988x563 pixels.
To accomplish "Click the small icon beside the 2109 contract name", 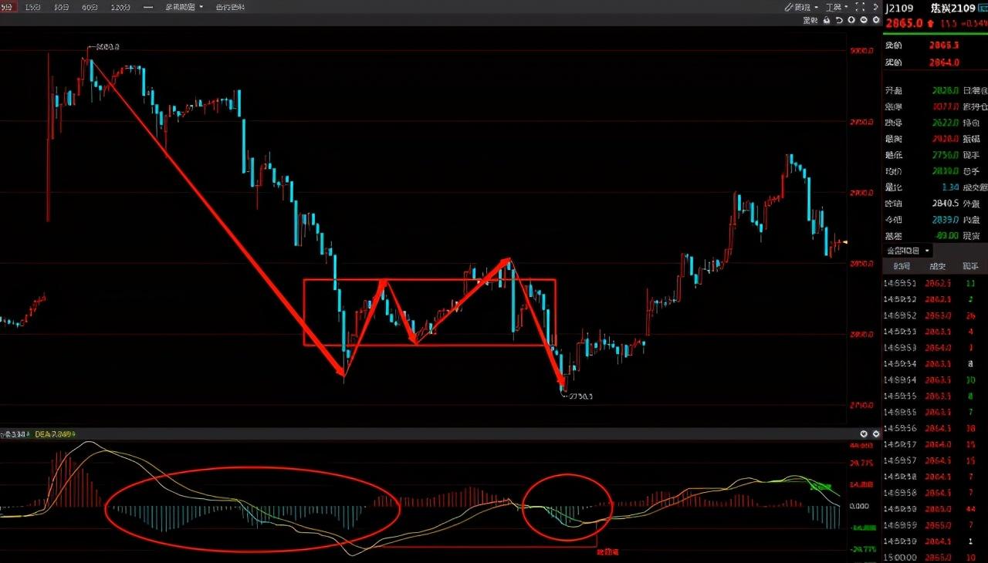I will (x=982, y=8).
